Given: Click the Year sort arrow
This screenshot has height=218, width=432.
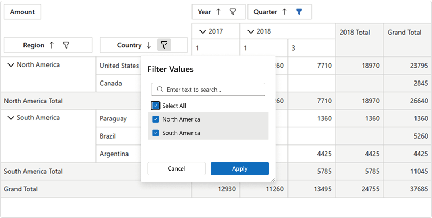Looking at the screenshot, I should pyautogui.click(x=218, y=12).
